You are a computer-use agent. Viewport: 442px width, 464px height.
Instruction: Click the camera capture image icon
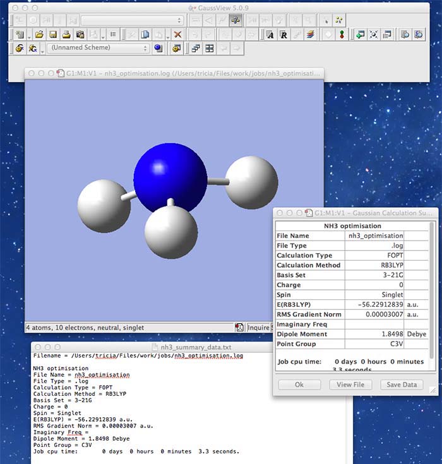[80, 34]
